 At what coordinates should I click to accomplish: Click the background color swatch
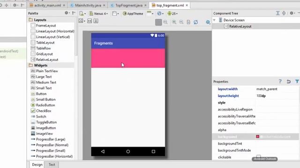click(257, 137)
